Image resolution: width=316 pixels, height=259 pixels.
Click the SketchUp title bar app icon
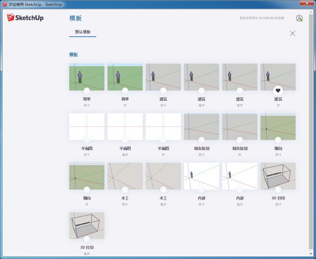(5, 5)
